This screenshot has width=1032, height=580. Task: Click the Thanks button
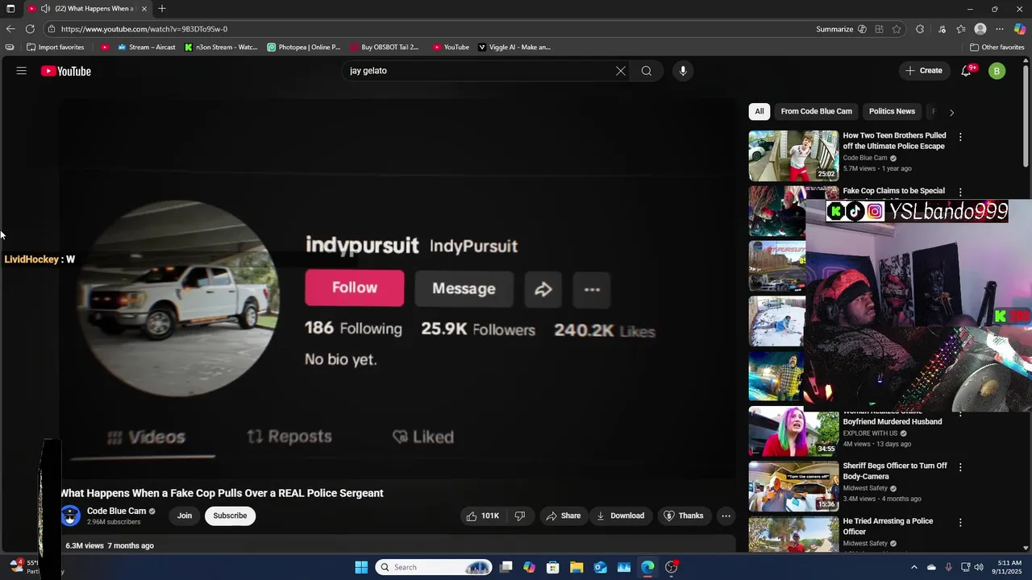pos(684,516)
